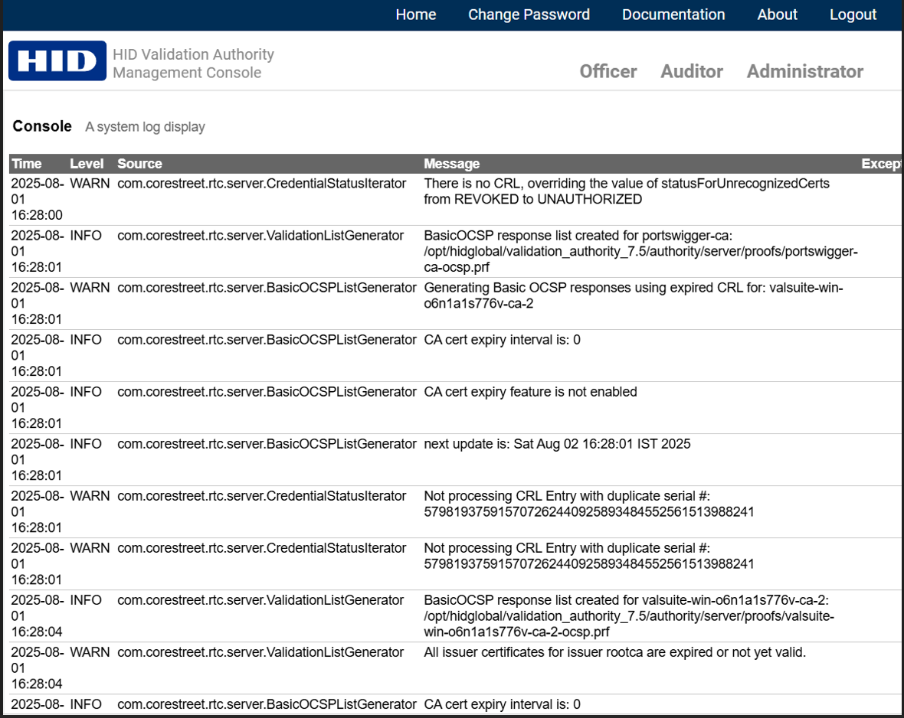The height and width of the screenshot is (718, 904).
Task: Select the expired CRL warning message
Action: (632, 295)
